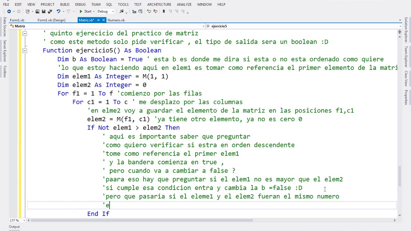The height and width of the screenshot is (231, 411).
Task: Open the Class View side tab
Action: [406, 79]
